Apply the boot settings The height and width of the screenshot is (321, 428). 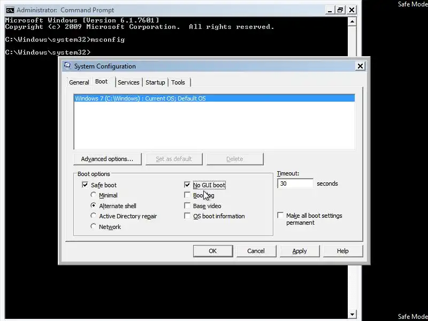[300, 251]
